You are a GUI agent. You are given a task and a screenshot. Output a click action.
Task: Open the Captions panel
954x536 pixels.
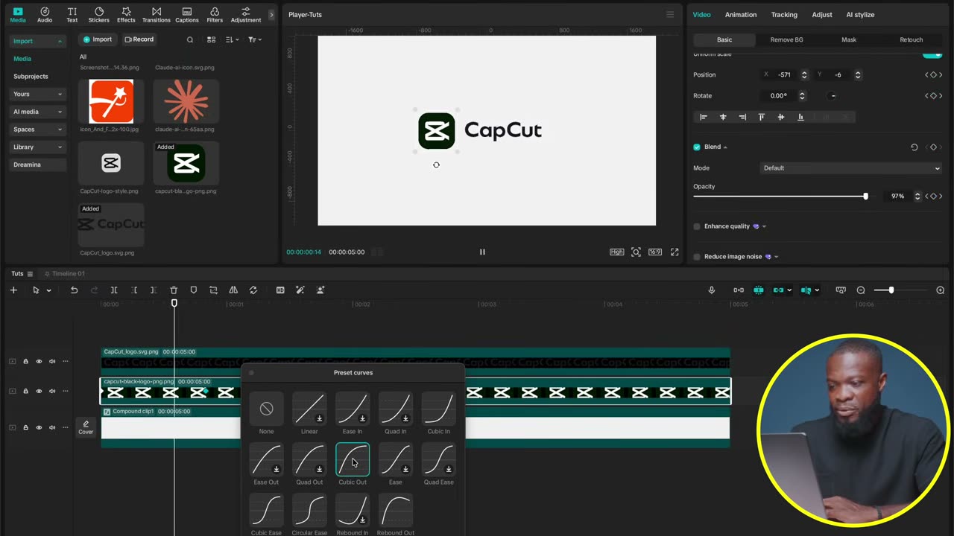(186, 15)
